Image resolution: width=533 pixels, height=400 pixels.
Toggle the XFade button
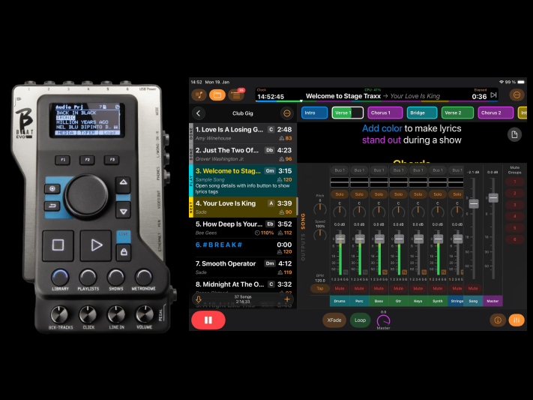coord(334,320)
